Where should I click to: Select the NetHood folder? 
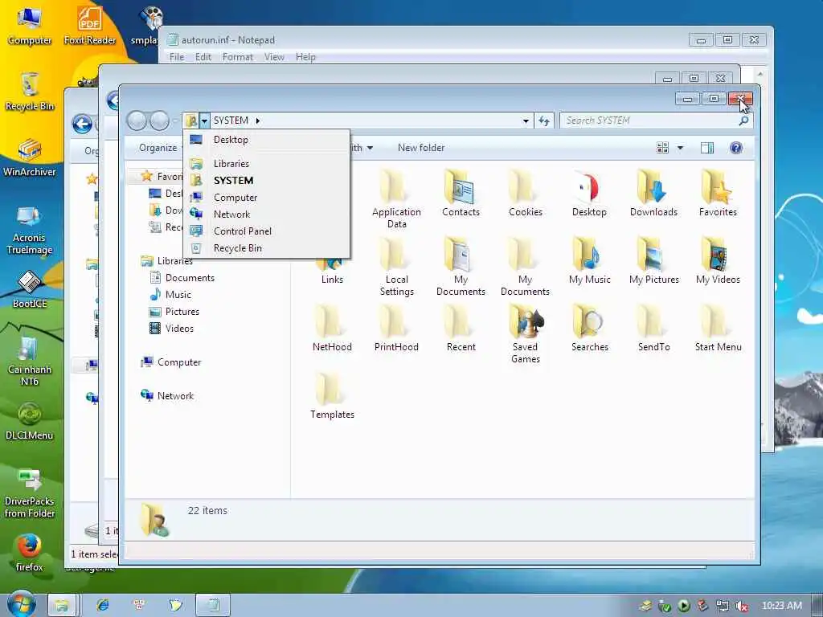coord(332,328)
